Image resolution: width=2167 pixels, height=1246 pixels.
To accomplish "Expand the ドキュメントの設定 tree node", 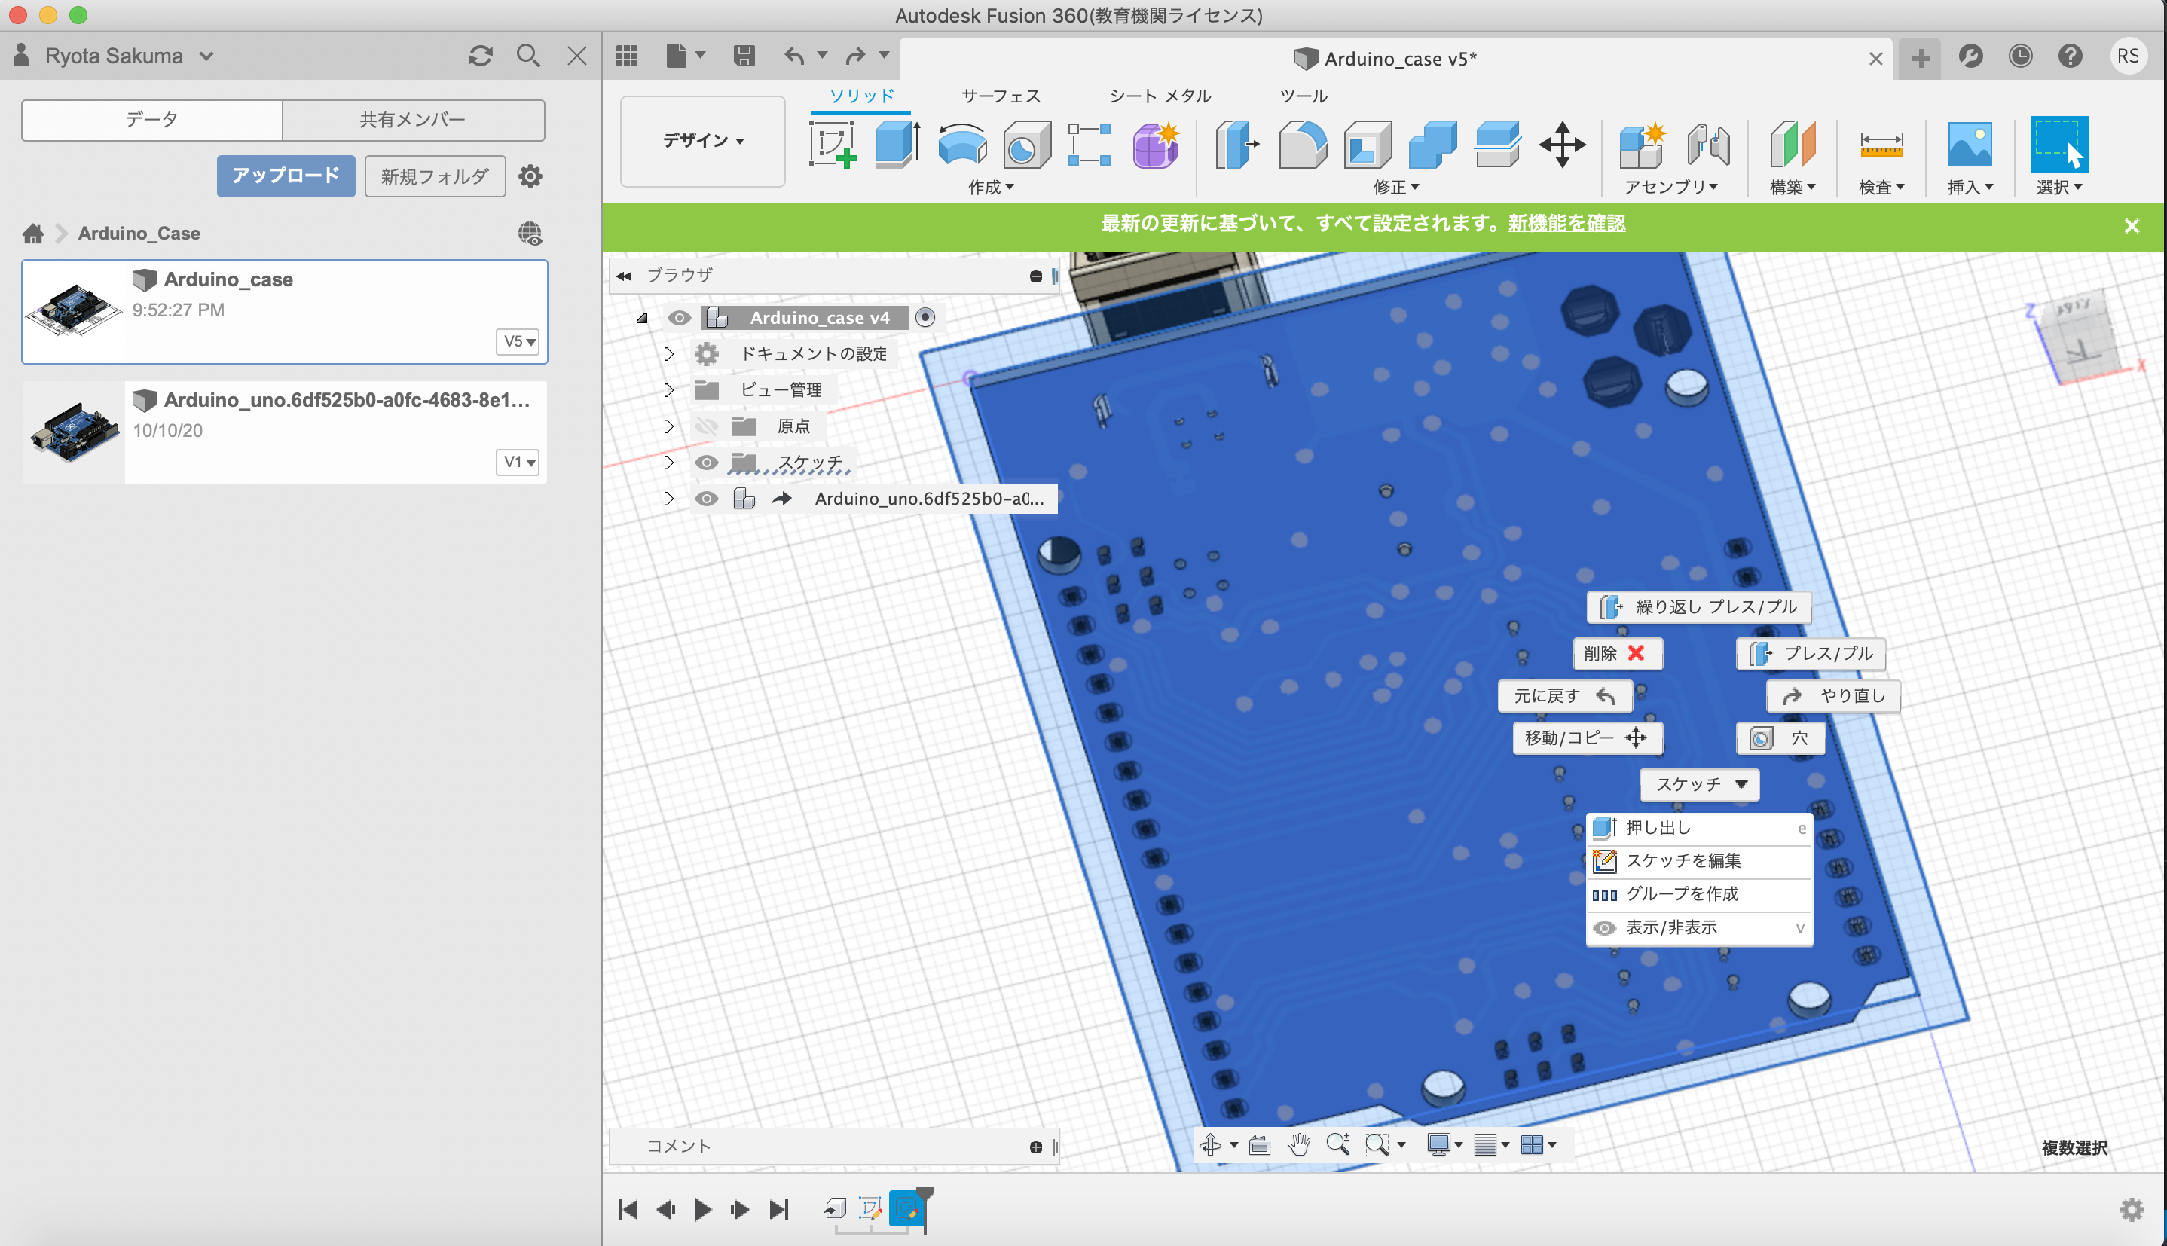I will (668, 353).
